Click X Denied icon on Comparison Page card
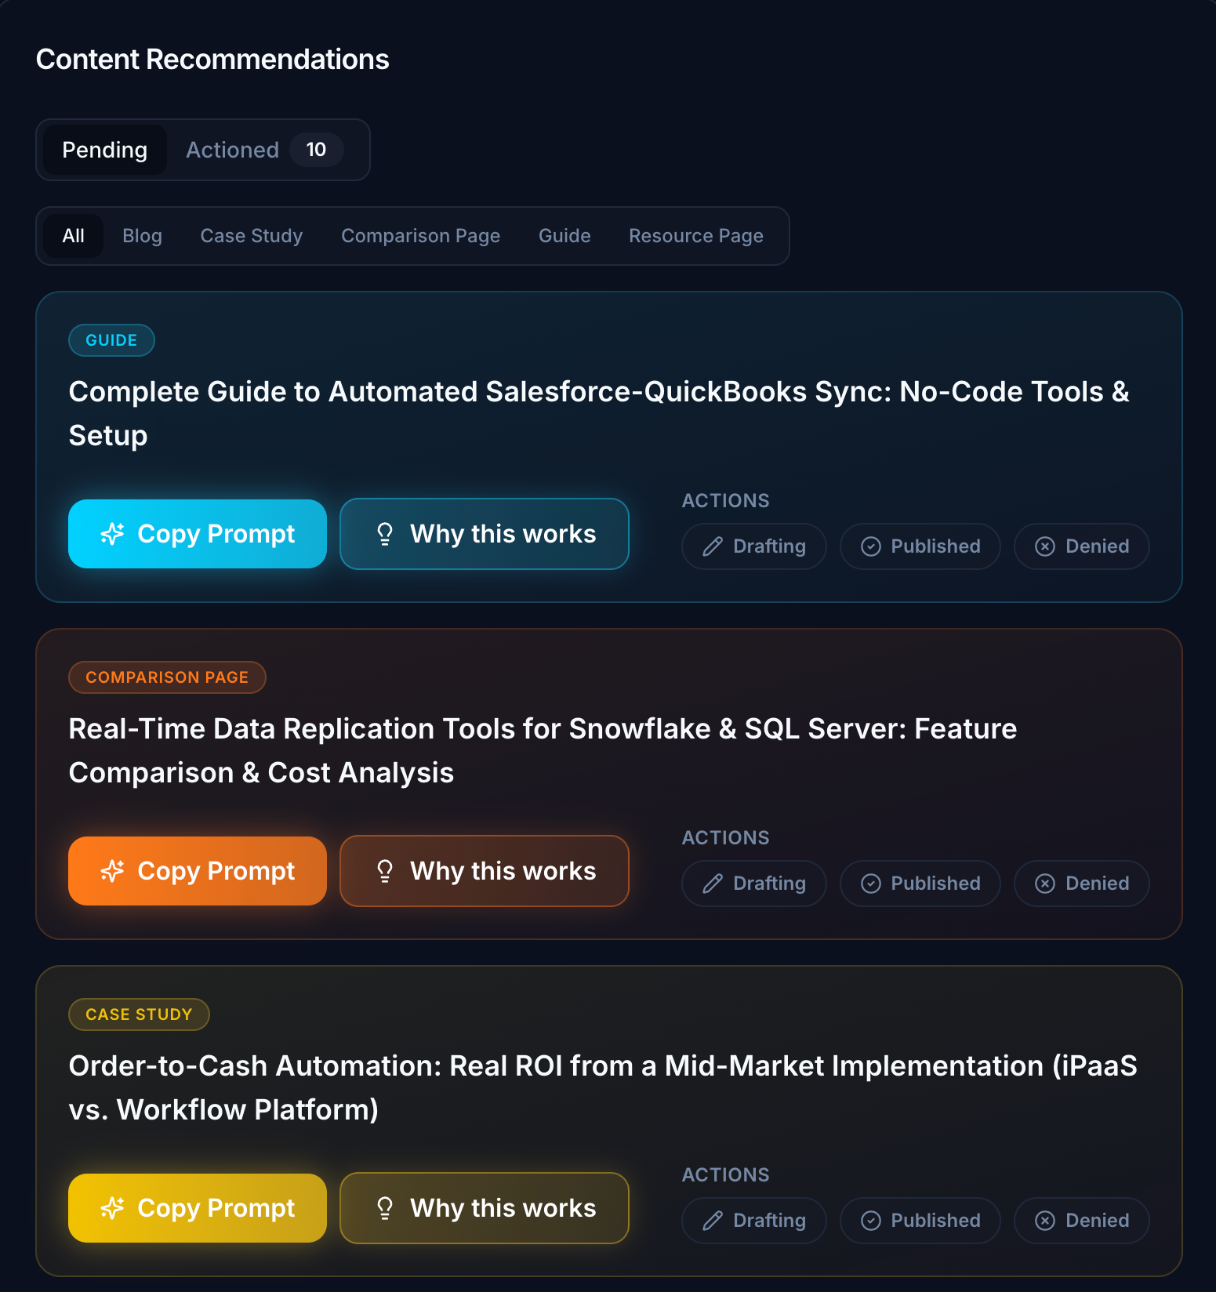This screenshot has width=1216, height=1292. coord(1045,884)
